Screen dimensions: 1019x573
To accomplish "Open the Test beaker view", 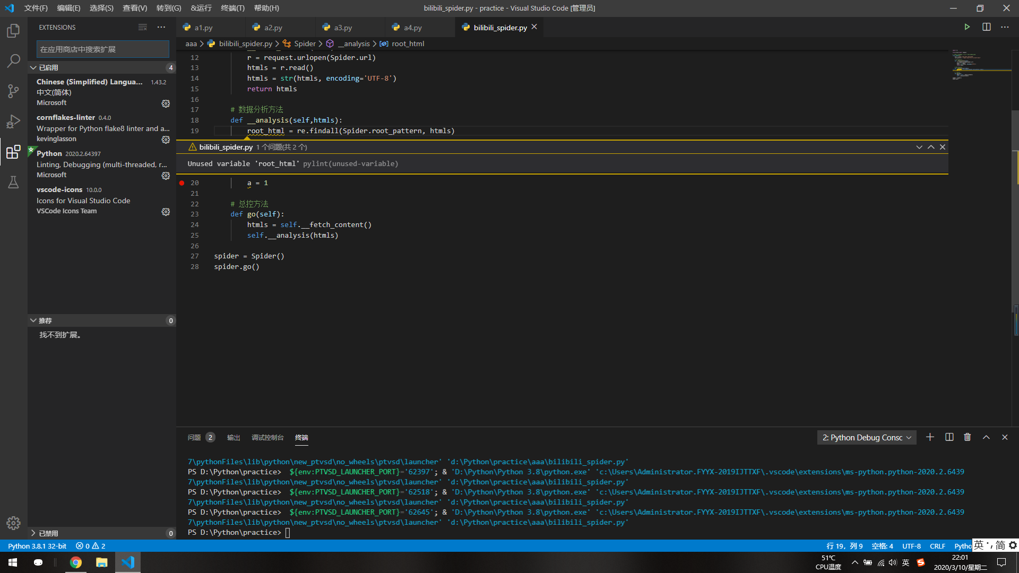I will click(13, 183).
